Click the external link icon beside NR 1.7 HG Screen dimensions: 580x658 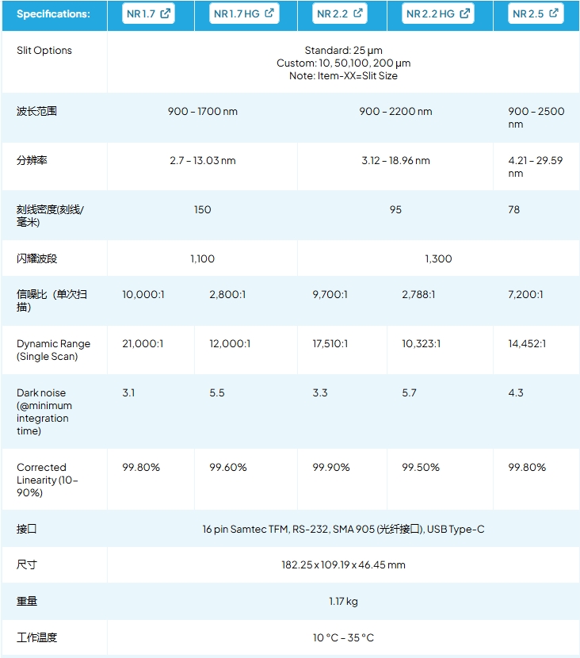coord(269,13)
